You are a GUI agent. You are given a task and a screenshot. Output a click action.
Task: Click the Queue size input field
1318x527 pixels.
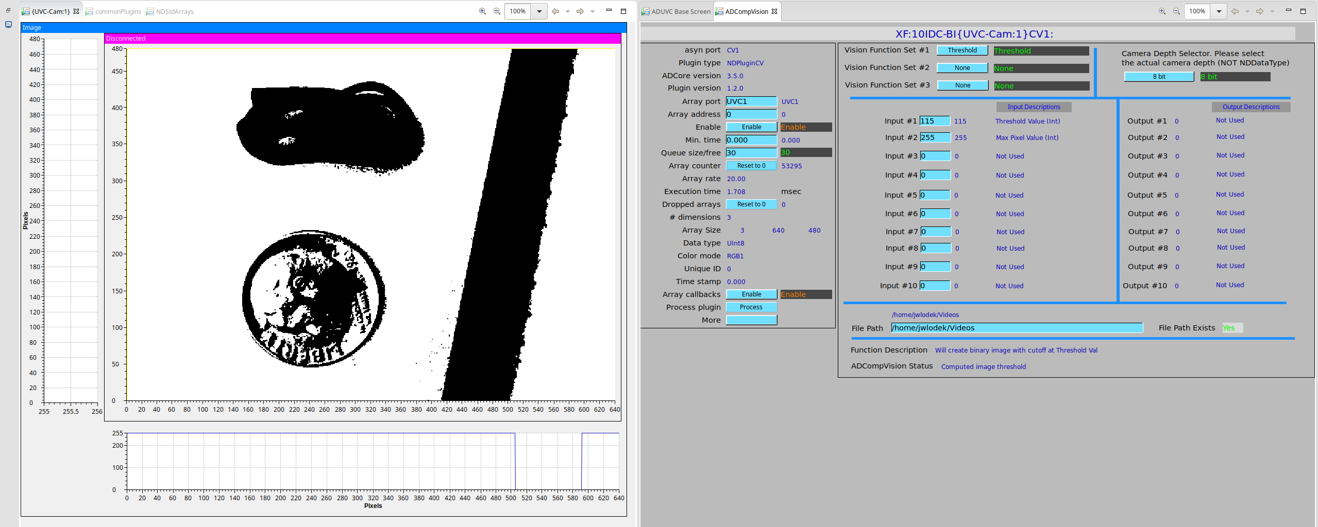(751, 153)
